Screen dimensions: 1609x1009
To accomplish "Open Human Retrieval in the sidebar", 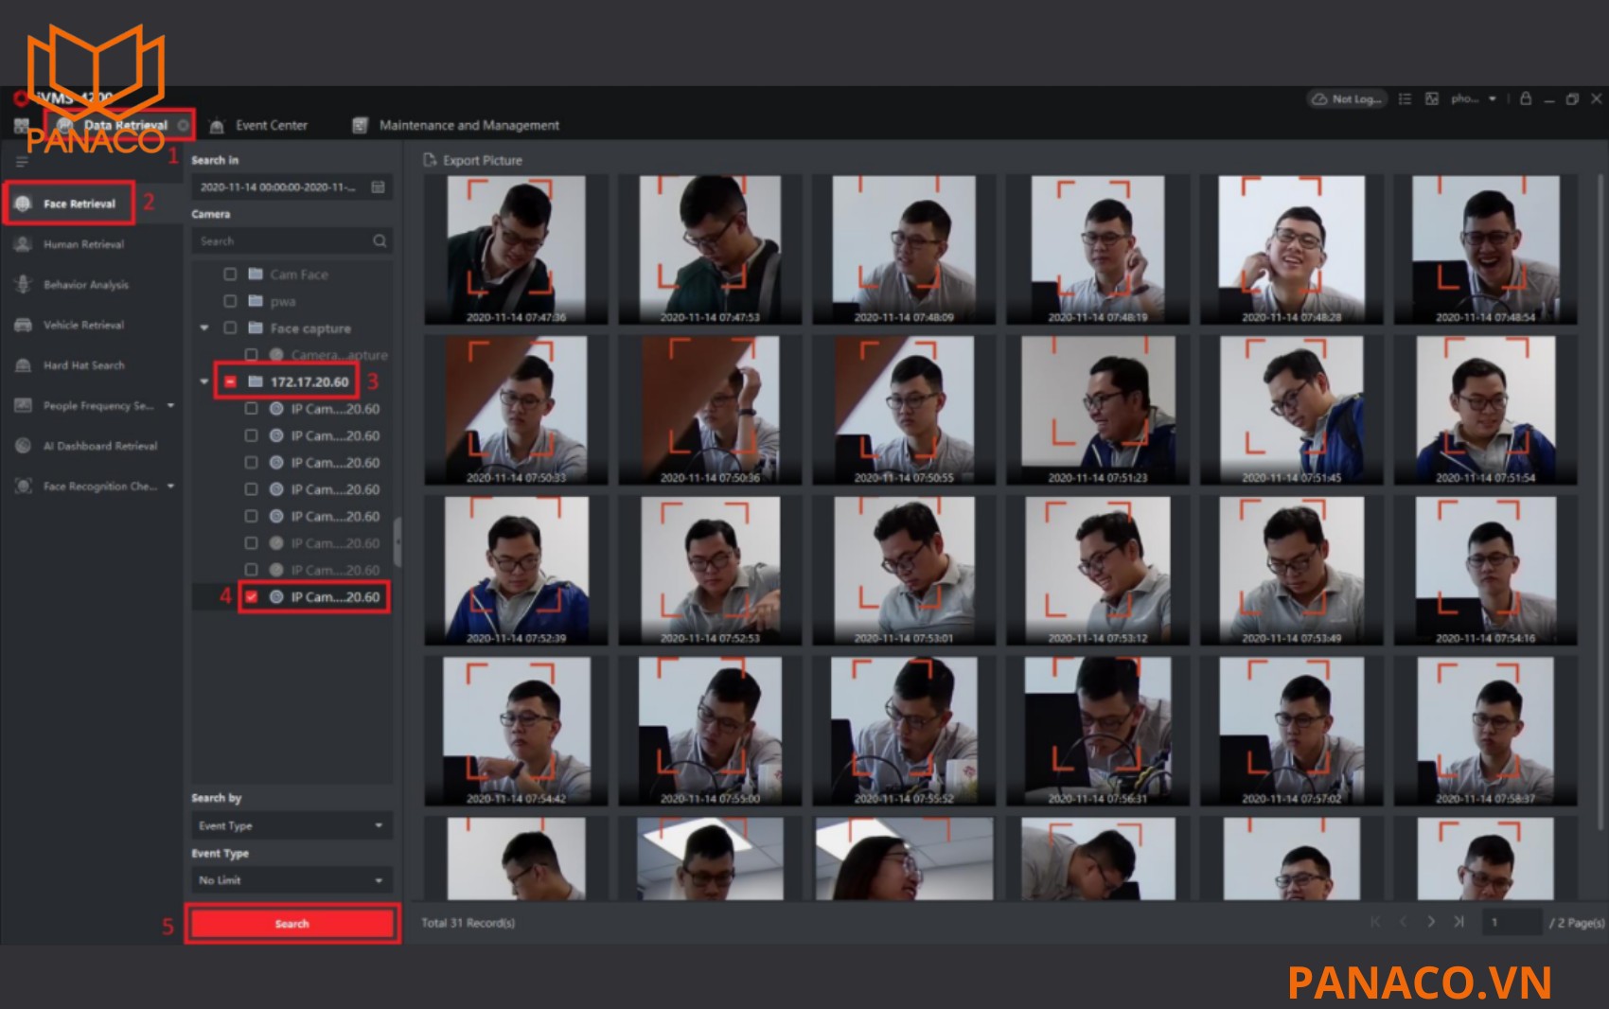I will [82, 244].
